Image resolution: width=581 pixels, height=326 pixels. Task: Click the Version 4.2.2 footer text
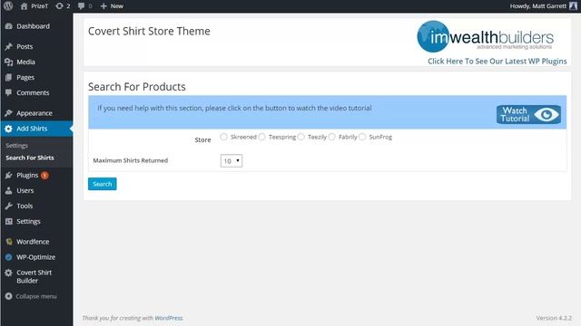pyautogui.click(x=554, y=318)
